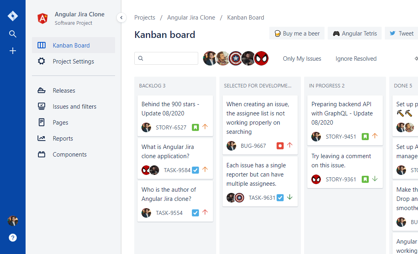Open the card Behind the 900 stars
Image resolution: width=418 pixels, height=254 pixels.
175,116
